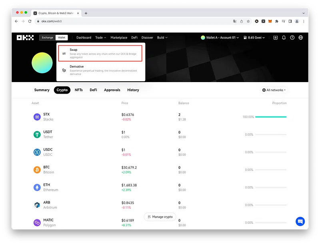Switch to the Approvals tab

(x=112, y=90)
